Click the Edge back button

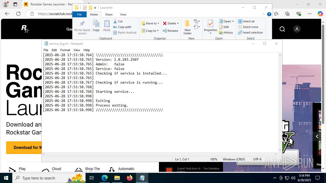coord(7,14)
